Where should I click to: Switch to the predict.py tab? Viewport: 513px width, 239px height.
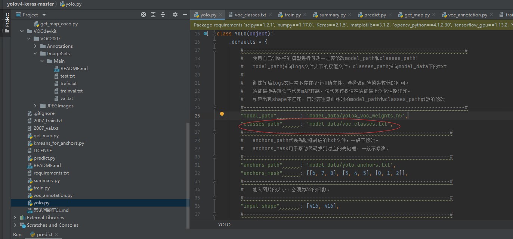tap(375, 15)
